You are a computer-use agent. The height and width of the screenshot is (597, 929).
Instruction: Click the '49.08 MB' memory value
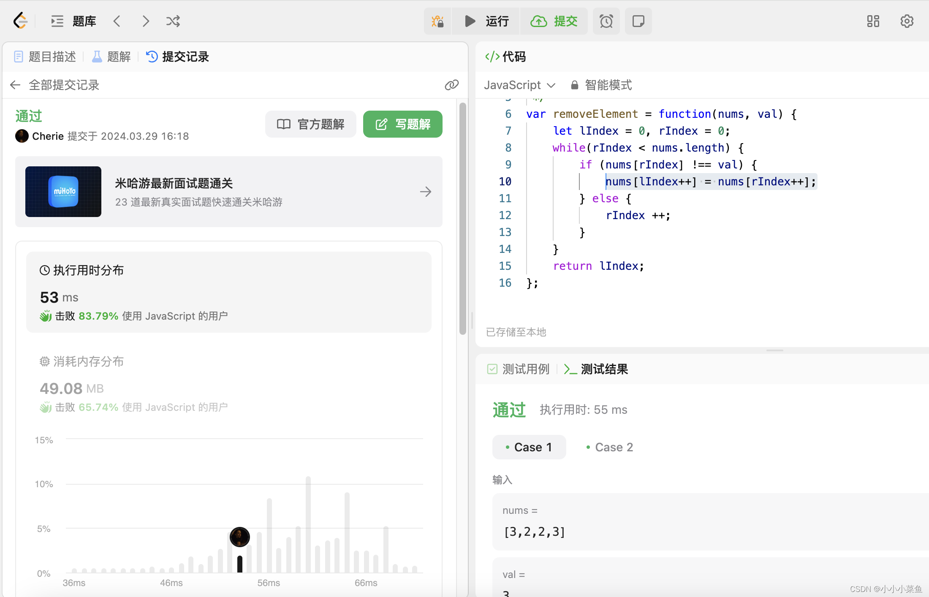(72, 388)
